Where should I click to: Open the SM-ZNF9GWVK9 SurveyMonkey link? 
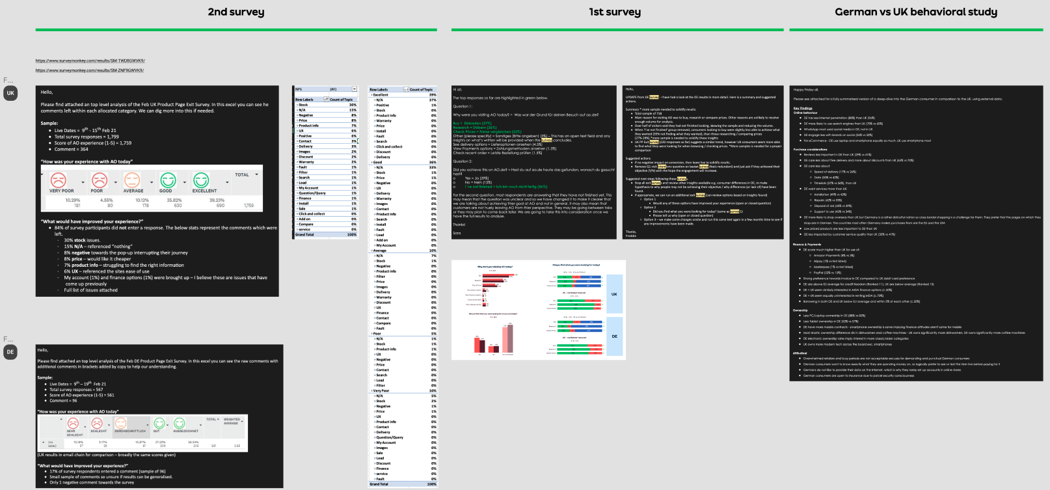pos(90,70)
